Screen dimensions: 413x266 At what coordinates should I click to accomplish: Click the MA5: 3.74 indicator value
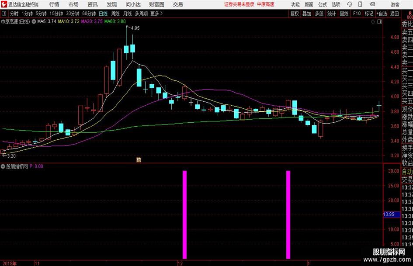coord(47,21)
